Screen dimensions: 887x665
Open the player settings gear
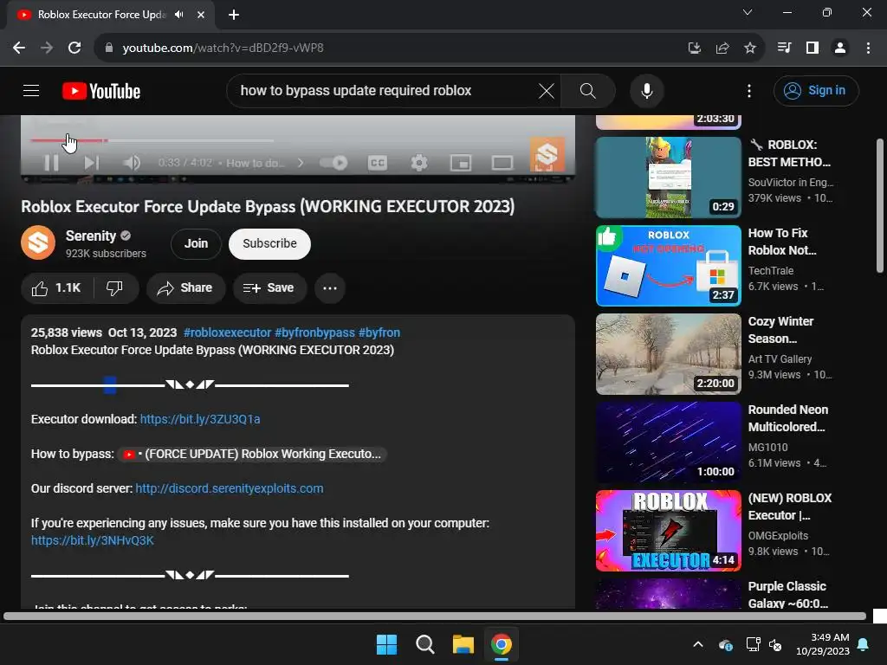(418, 163)
